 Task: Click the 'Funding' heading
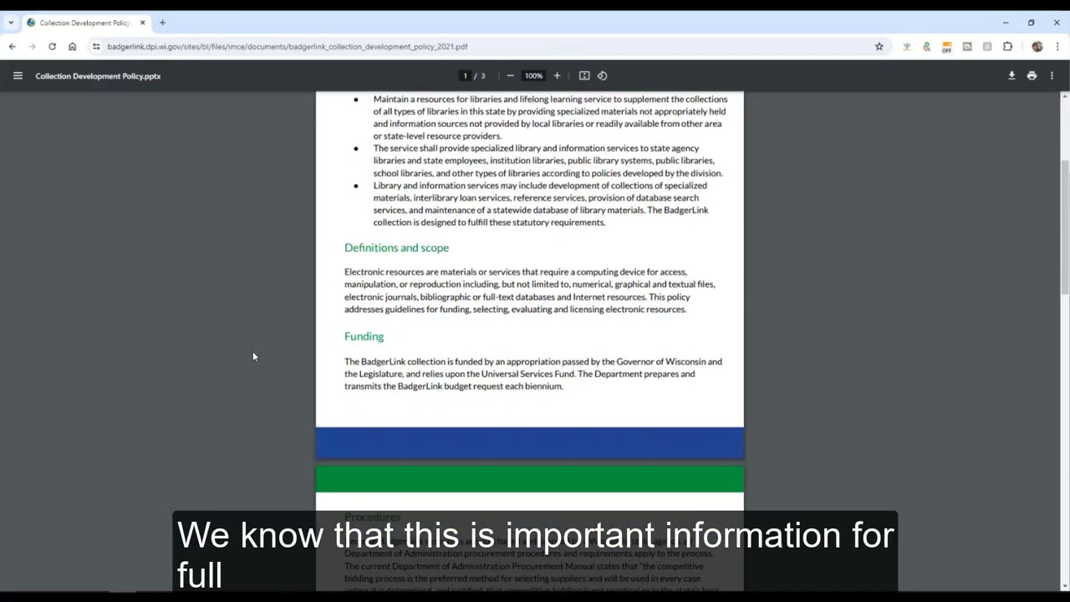pos(364,336)
